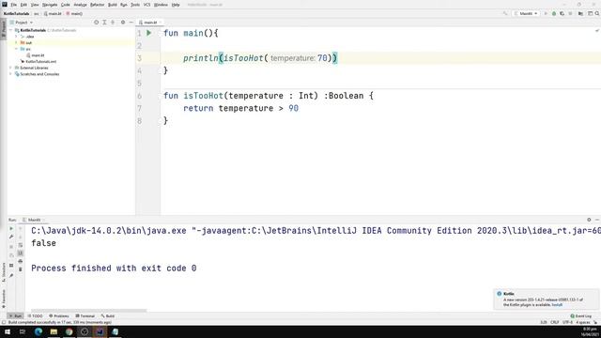Switch to the Problems tool window tab

click(59, 315)
